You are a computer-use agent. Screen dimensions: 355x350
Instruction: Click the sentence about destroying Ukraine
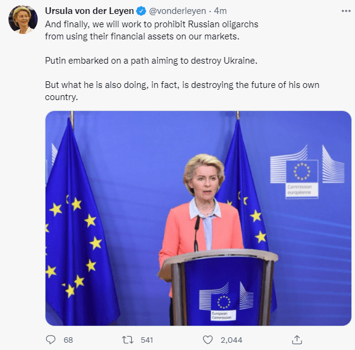pyautogui.click(x=151, y=61)
